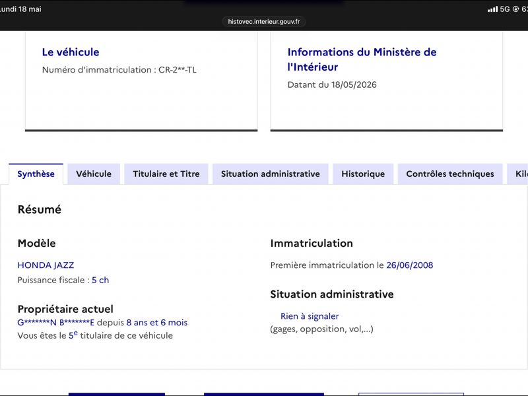Click the 'Résumé' section heading
This screenshot has width=528, height=396.
pos(40,209)
